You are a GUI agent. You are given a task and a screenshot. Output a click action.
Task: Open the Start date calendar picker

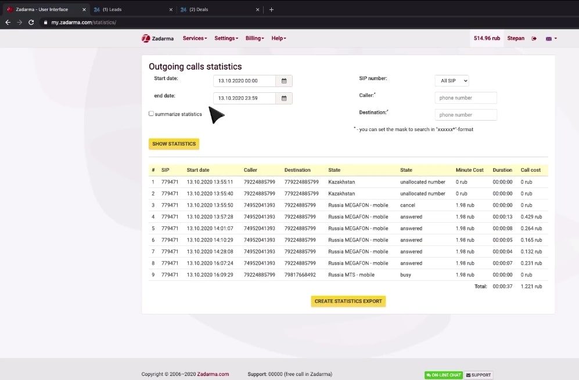284,81
